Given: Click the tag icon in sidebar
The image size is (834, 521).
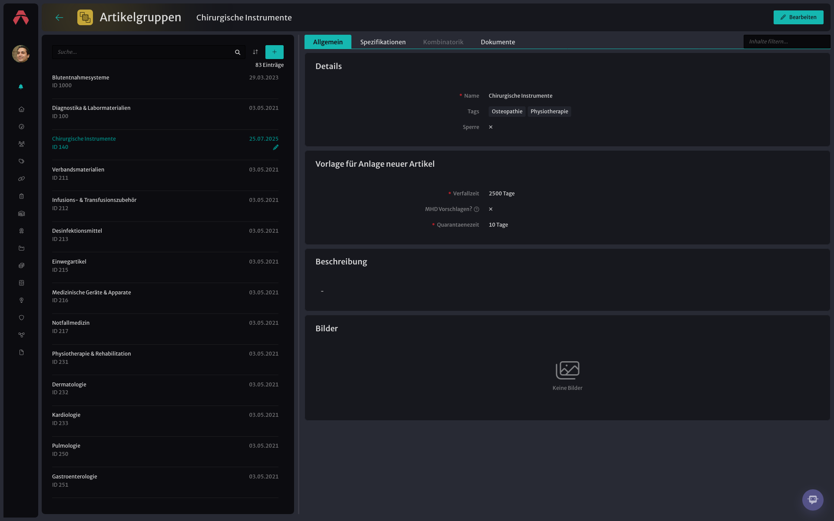Looking at the screenshot, I should [x=21, y=162].
